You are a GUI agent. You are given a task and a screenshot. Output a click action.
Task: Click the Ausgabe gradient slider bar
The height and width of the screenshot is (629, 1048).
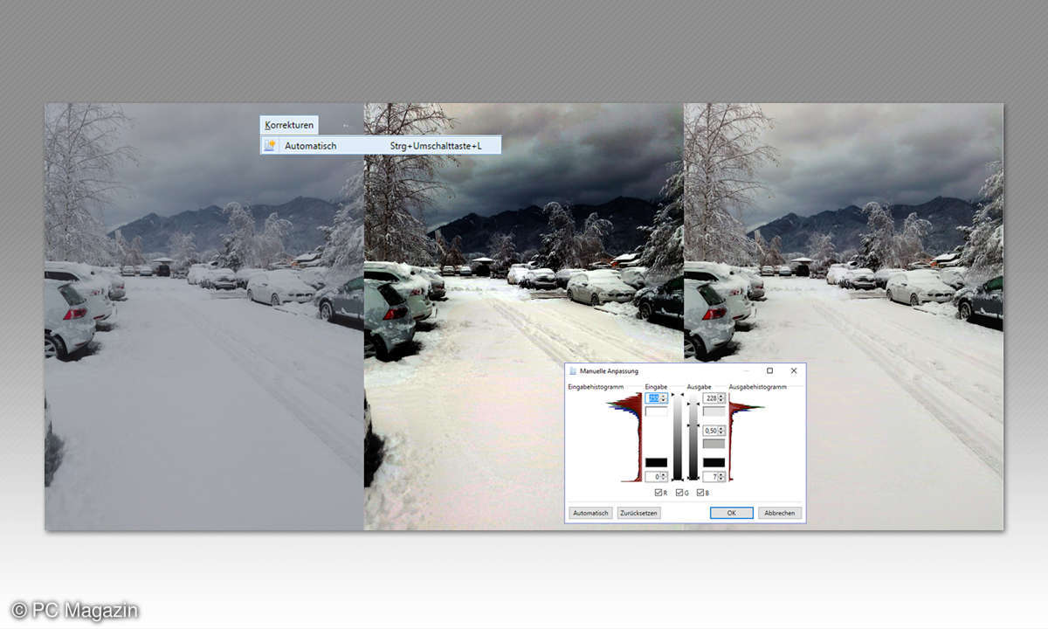tap(693, 437)
